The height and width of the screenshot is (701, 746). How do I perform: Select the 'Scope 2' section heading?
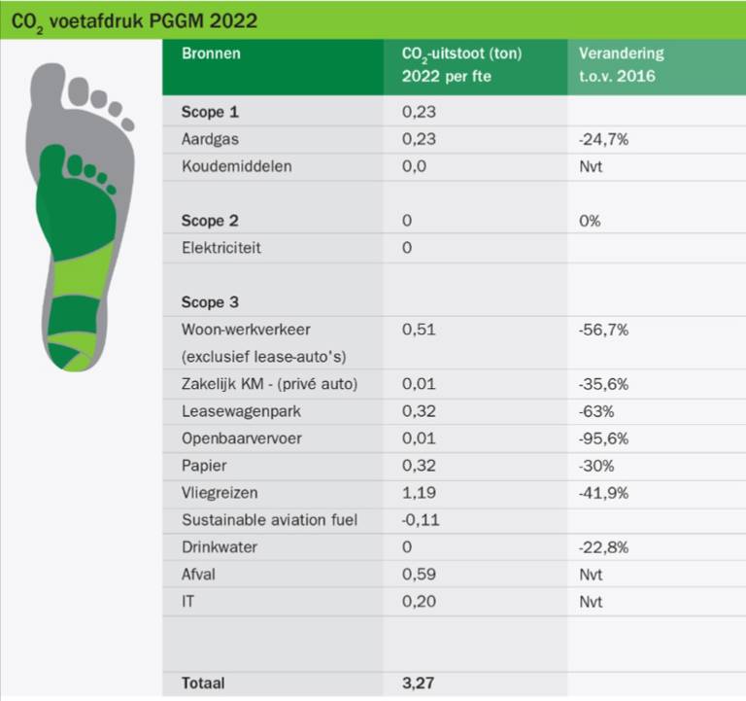pos(210,221)
